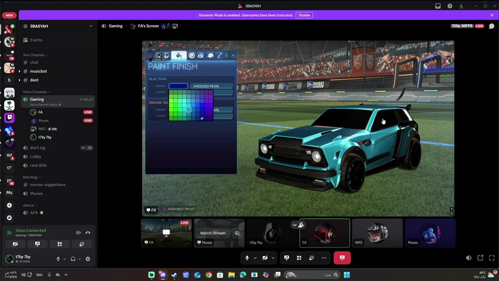Open server Events

(x=58, y=40)
